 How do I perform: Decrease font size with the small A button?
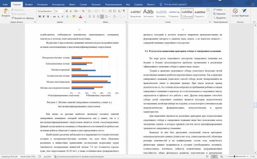(x=71, y=11)
